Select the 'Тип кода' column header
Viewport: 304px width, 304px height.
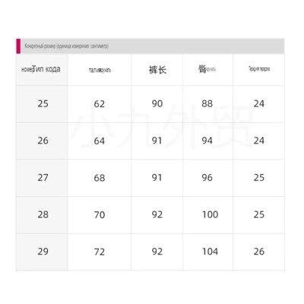pyautogui.click(x=42, y=70)
